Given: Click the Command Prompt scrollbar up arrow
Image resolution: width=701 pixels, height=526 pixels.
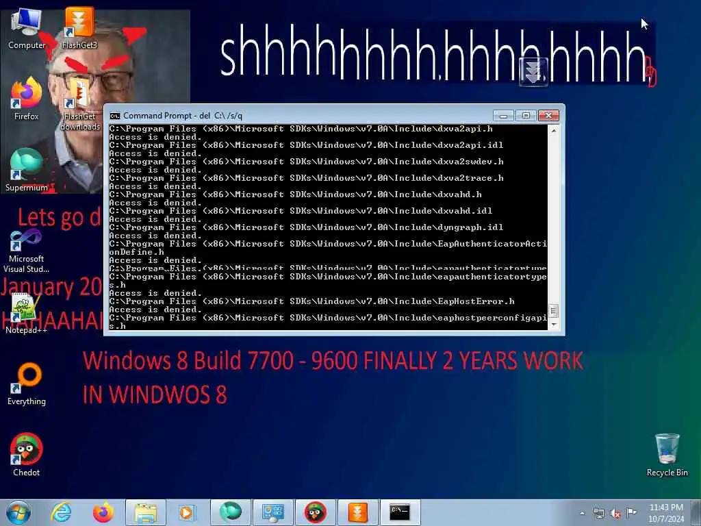Looking at the screenshot, I should pyautogui.click(x=553, y=131).
